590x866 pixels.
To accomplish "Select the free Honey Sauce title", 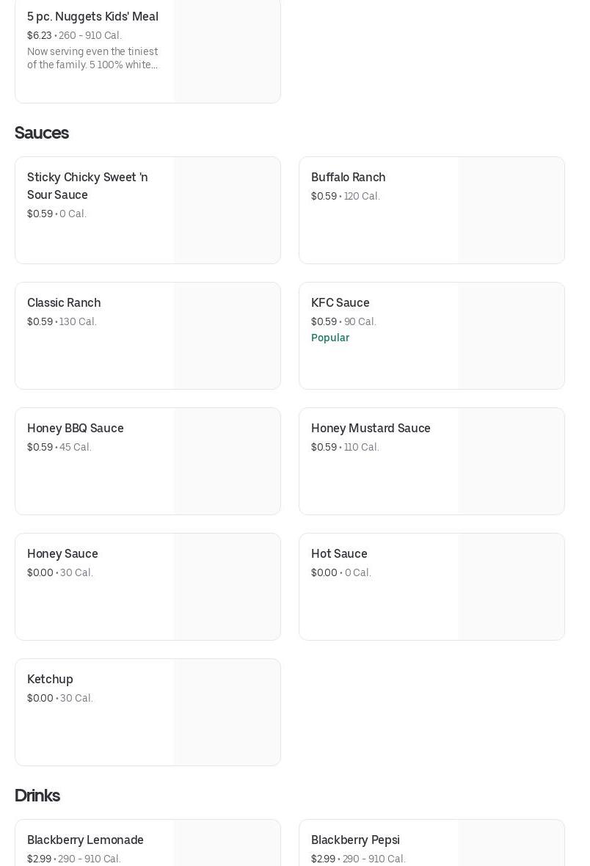I will coord(62,553).
